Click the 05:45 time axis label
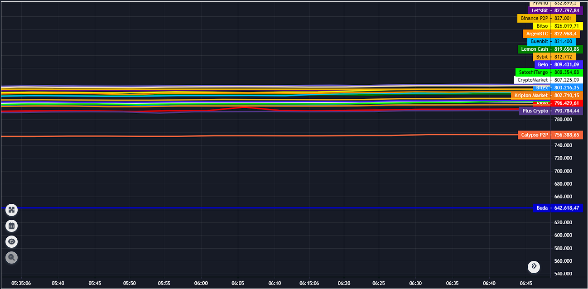The width and height of the screenshot is (588, 289). coord(95,283)
